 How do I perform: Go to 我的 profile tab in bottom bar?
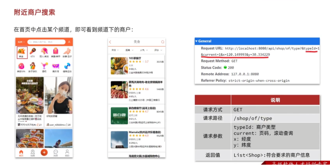tap(67, 153)
